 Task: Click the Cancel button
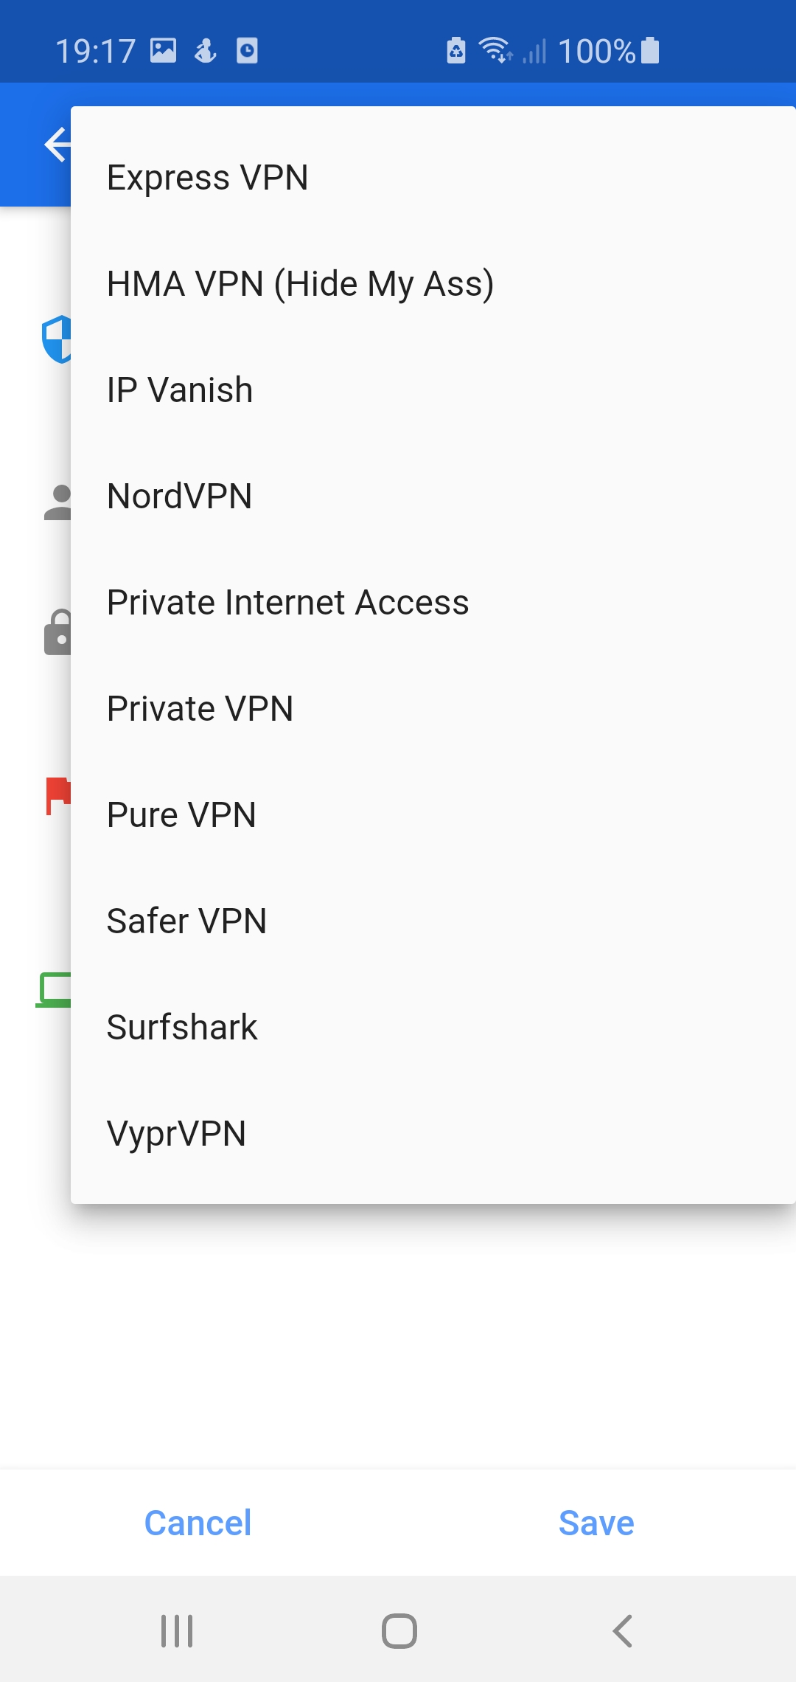pyautogui.click(x=198, y=1523)
